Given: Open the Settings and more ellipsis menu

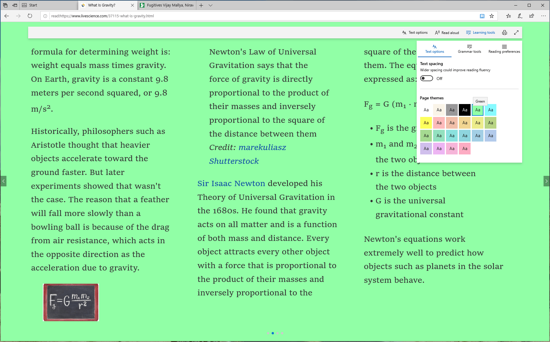Looking at the screenshot, I should [543, 16].
